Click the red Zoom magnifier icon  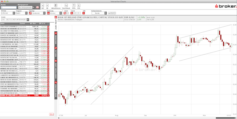pos(65,13)
